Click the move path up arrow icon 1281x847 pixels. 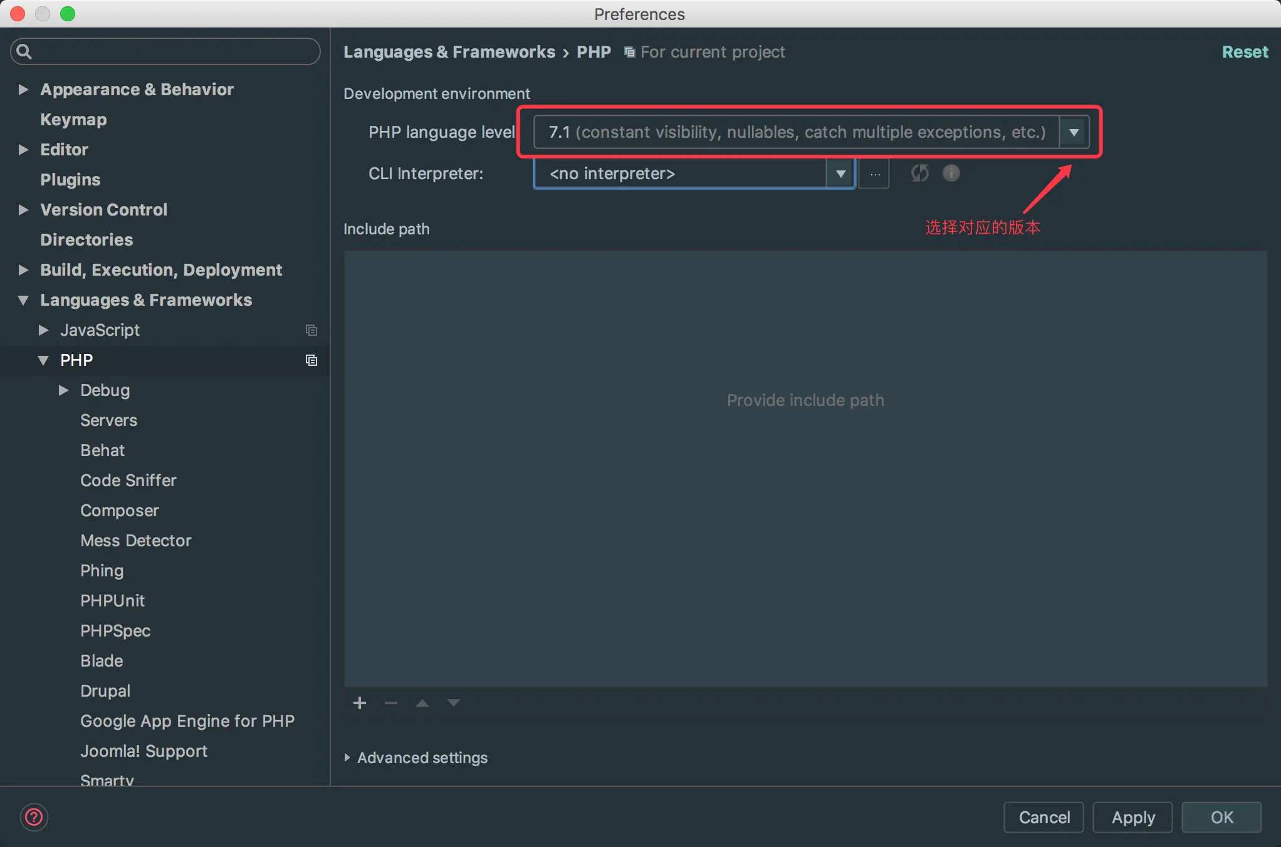coord(422,703)
